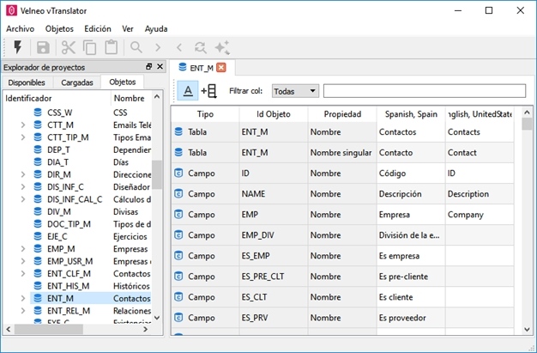537x353 pixels.
Task: Click the Id Objeto column header
Action: (274, 114)
